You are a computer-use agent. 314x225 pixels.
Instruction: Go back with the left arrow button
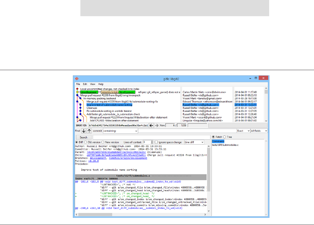pyautogui.click(x=151, y=125)
